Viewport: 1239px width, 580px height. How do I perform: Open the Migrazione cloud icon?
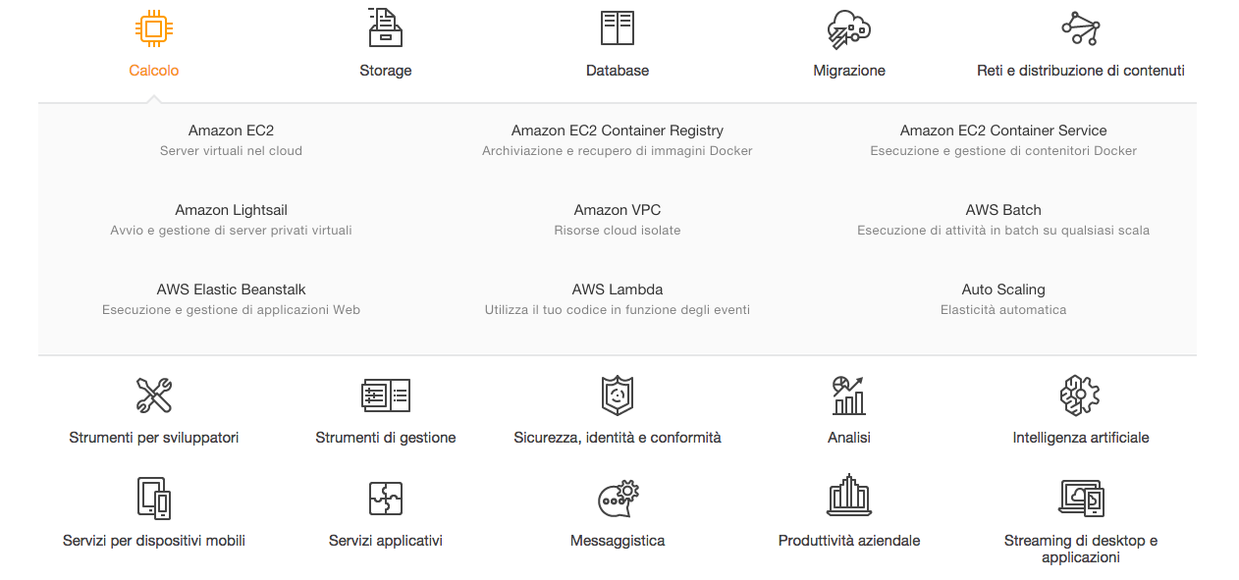coord(849,28)
